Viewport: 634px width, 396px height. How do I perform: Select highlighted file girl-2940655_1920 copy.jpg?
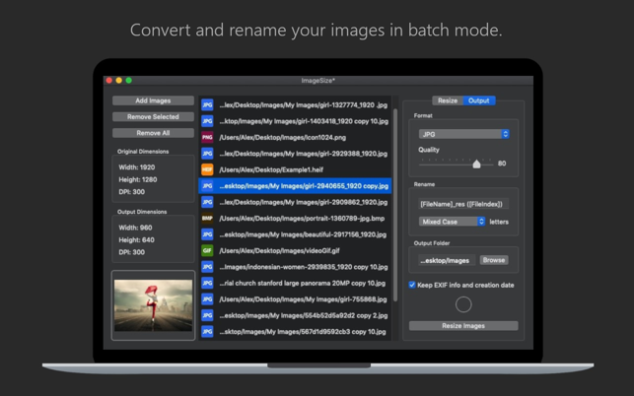[295, 186]
